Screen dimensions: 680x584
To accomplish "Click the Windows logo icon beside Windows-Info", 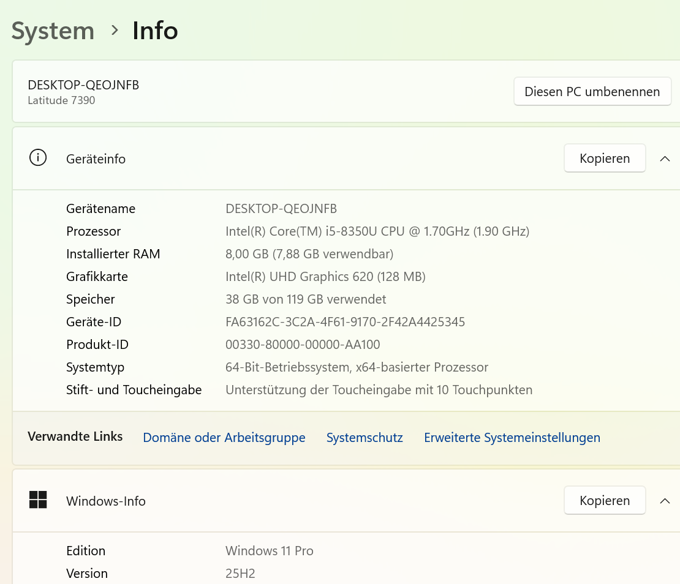I will coord(38,500).
